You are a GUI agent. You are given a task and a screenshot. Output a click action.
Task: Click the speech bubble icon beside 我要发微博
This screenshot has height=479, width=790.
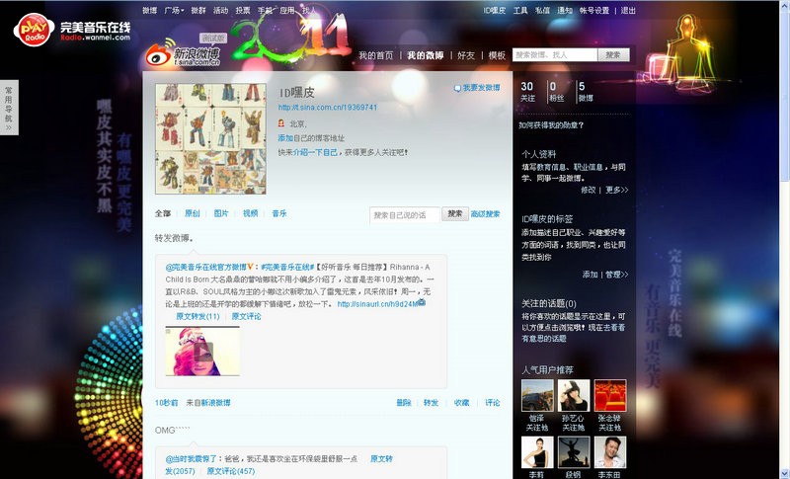tap(456, 88)
